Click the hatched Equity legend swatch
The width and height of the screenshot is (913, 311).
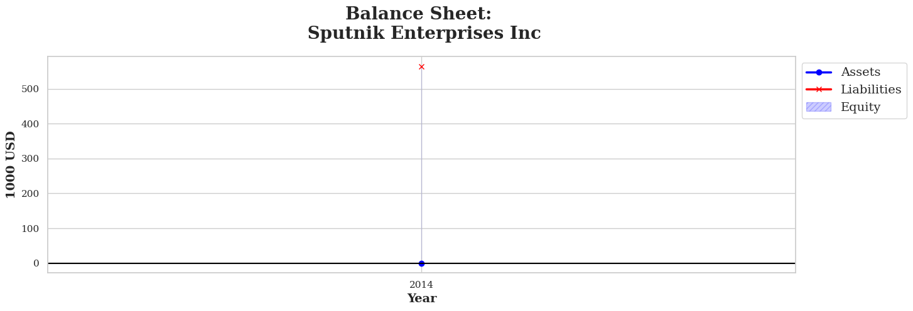[819, 107]
